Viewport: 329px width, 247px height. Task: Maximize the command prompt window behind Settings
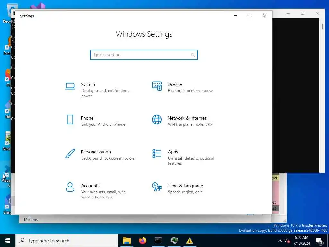coord(303,13)
